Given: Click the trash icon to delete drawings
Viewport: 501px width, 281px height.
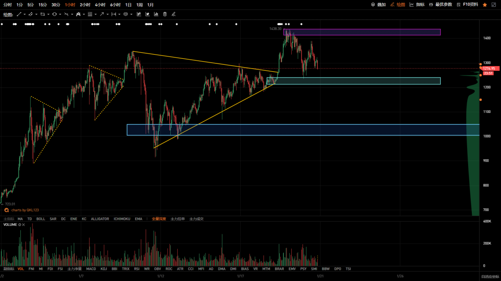Looking at the screenshot, I should 165,14.
